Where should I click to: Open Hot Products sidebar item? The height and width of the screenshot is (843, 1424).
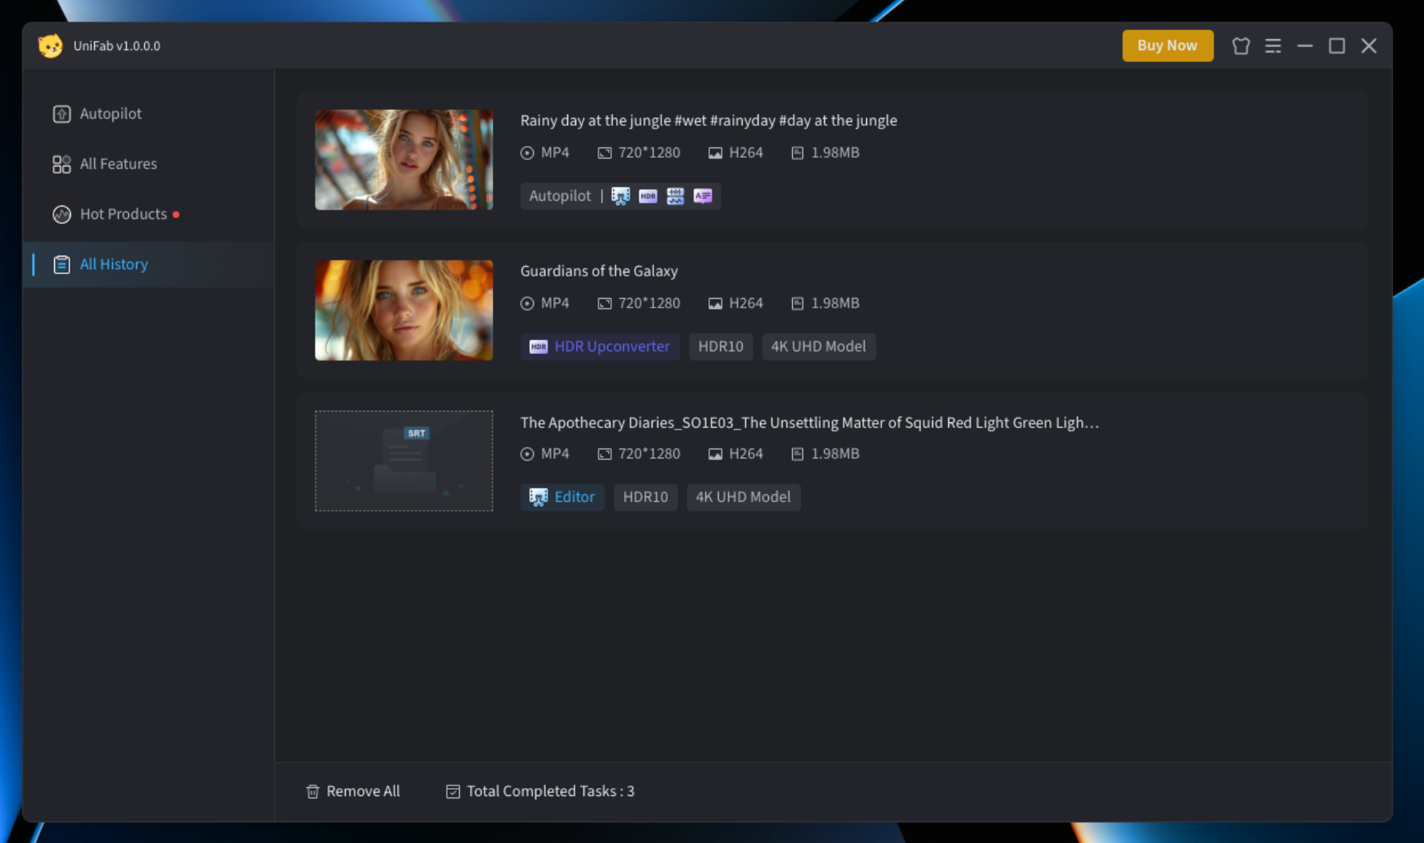coord(148,214)
